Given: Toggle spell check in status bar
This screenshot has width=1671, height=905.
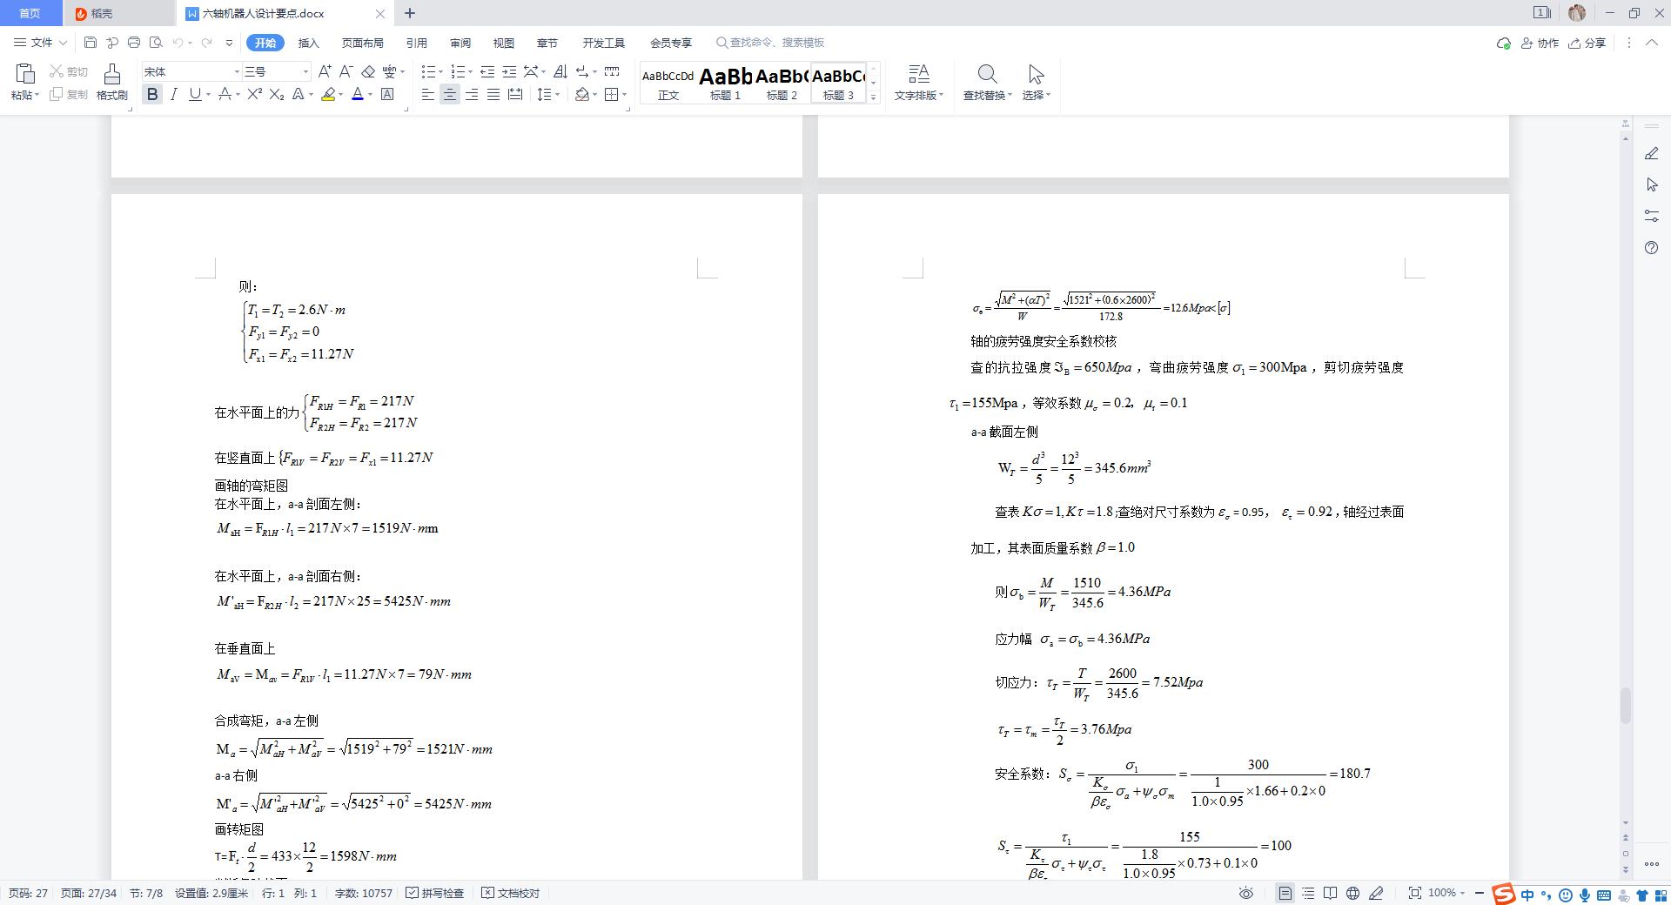Looking at the screenshot, I should [436, 893].
